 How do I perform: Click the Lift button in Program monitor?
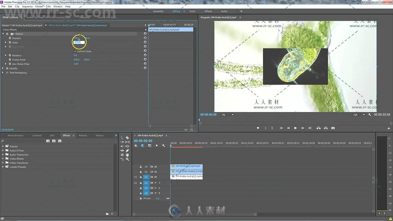tap(319, 128)
